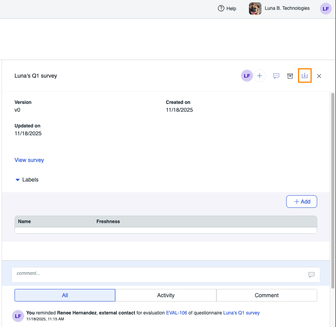The width and height of the screenshot is (336, 327).
Task: Switch to the Activity tab
Action: pyautogui.click(x=165, y=295)
